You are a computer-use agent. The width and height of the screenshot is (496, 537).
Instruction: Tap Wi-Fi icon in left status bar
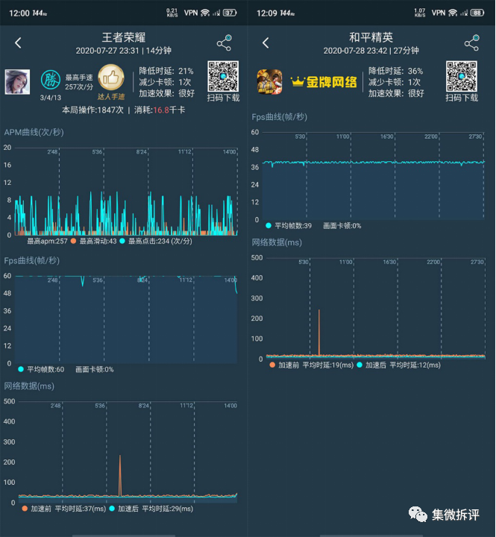(205, 13)
